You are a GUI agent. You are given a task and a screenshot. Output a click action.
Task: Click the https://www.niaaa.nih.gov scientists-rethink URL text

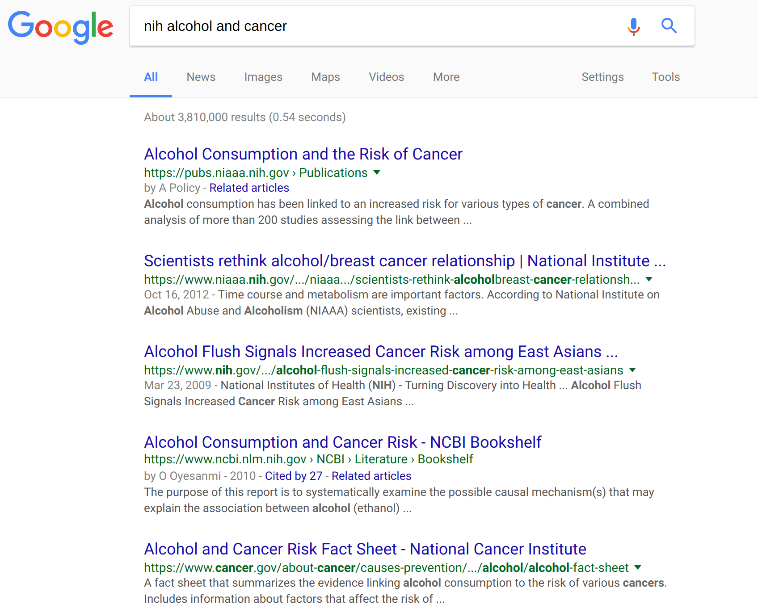click(392, 279)
